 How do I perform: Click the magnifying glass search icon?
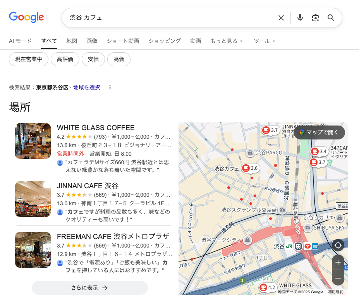[331, 18]
